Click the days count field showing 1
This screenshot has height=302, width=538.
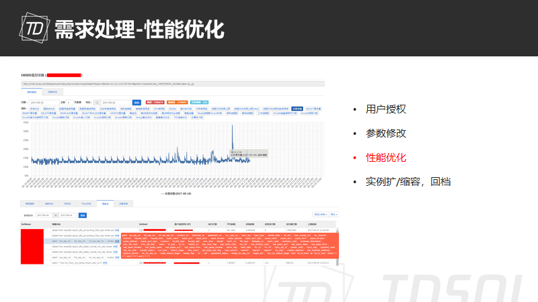coord(69,103)
